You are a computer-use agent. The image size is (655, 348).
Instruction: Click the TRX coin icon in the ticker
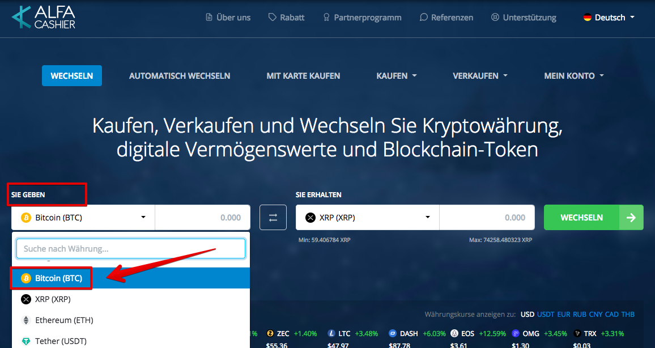[577, 333]
